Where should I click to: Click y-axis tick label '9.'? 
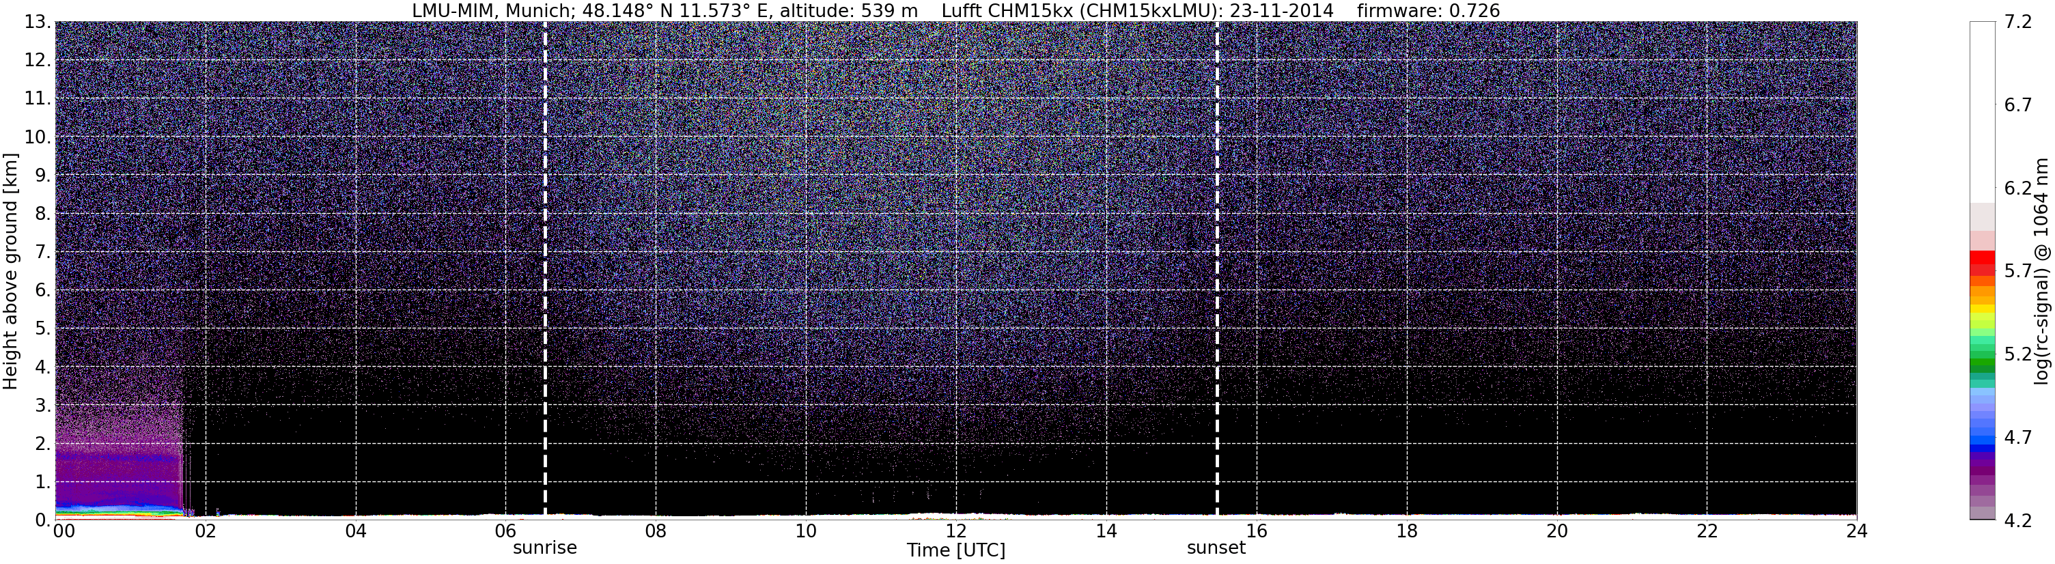[42, 175]
